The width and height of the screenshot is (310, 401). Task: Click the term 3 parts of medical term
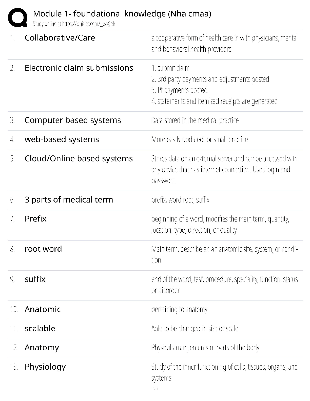[x=69, y=199]
